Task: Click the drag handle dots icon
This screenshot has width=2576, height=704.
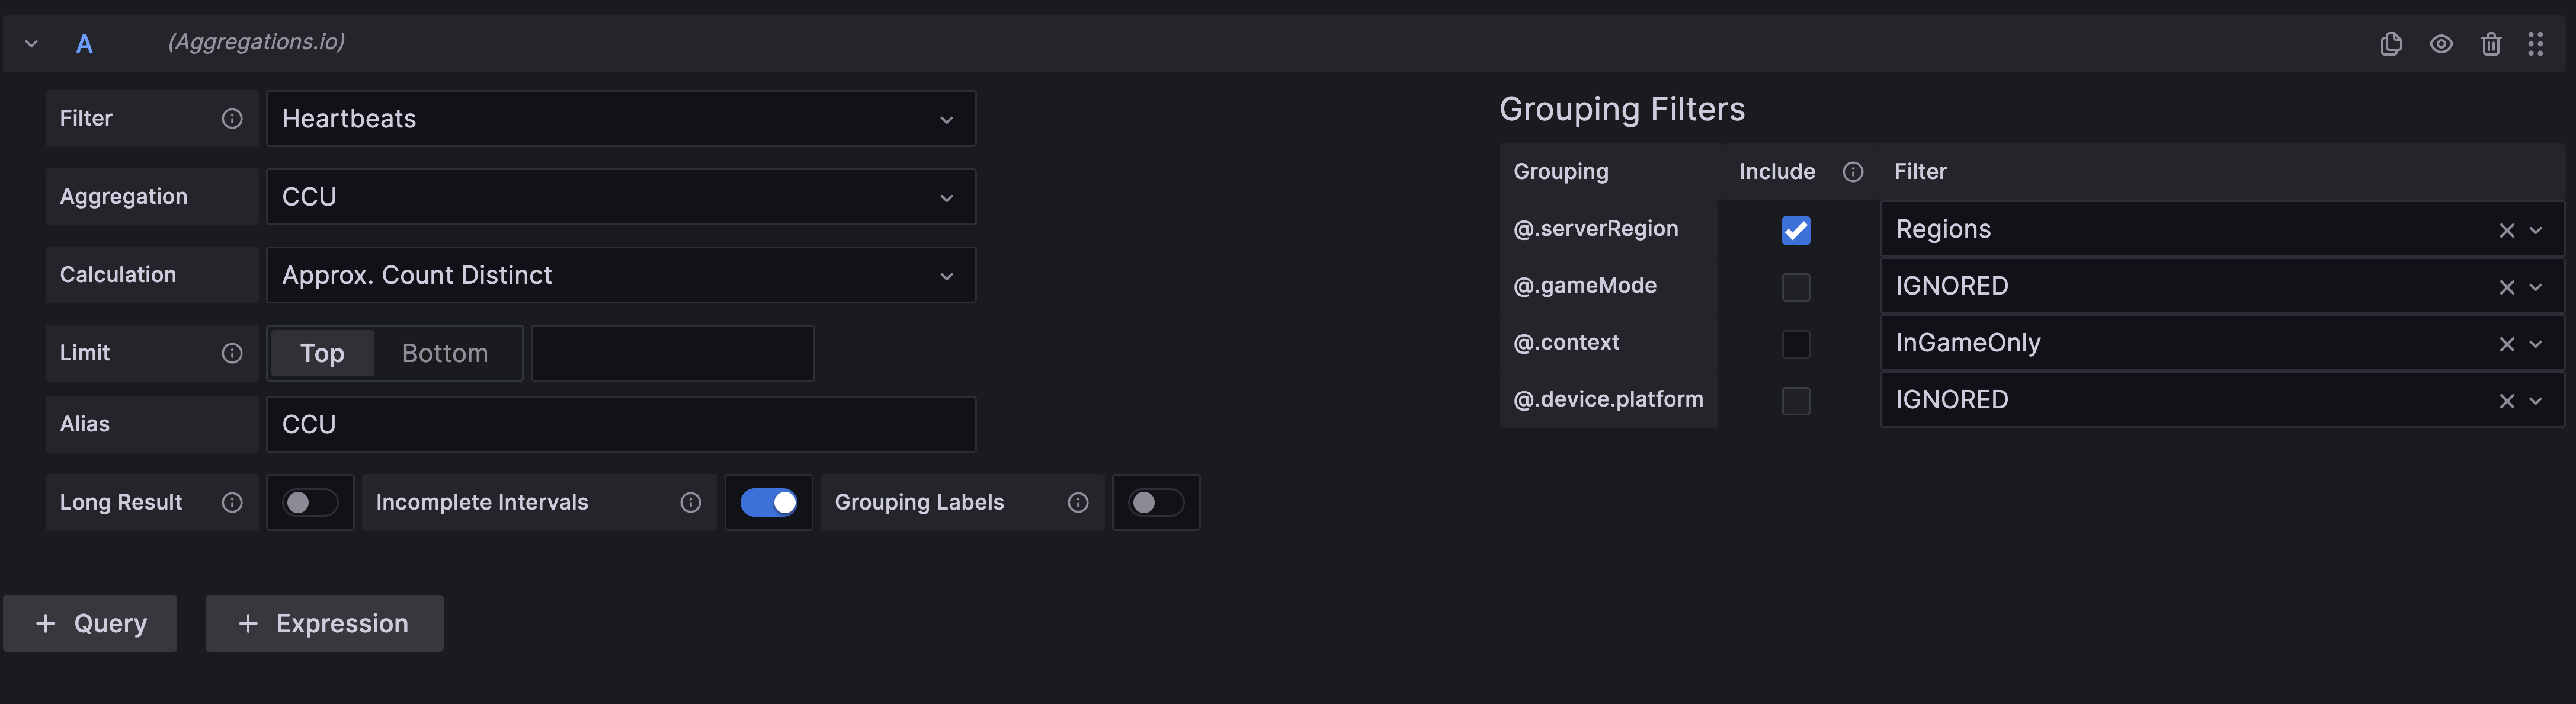Action: [2535, 44]
